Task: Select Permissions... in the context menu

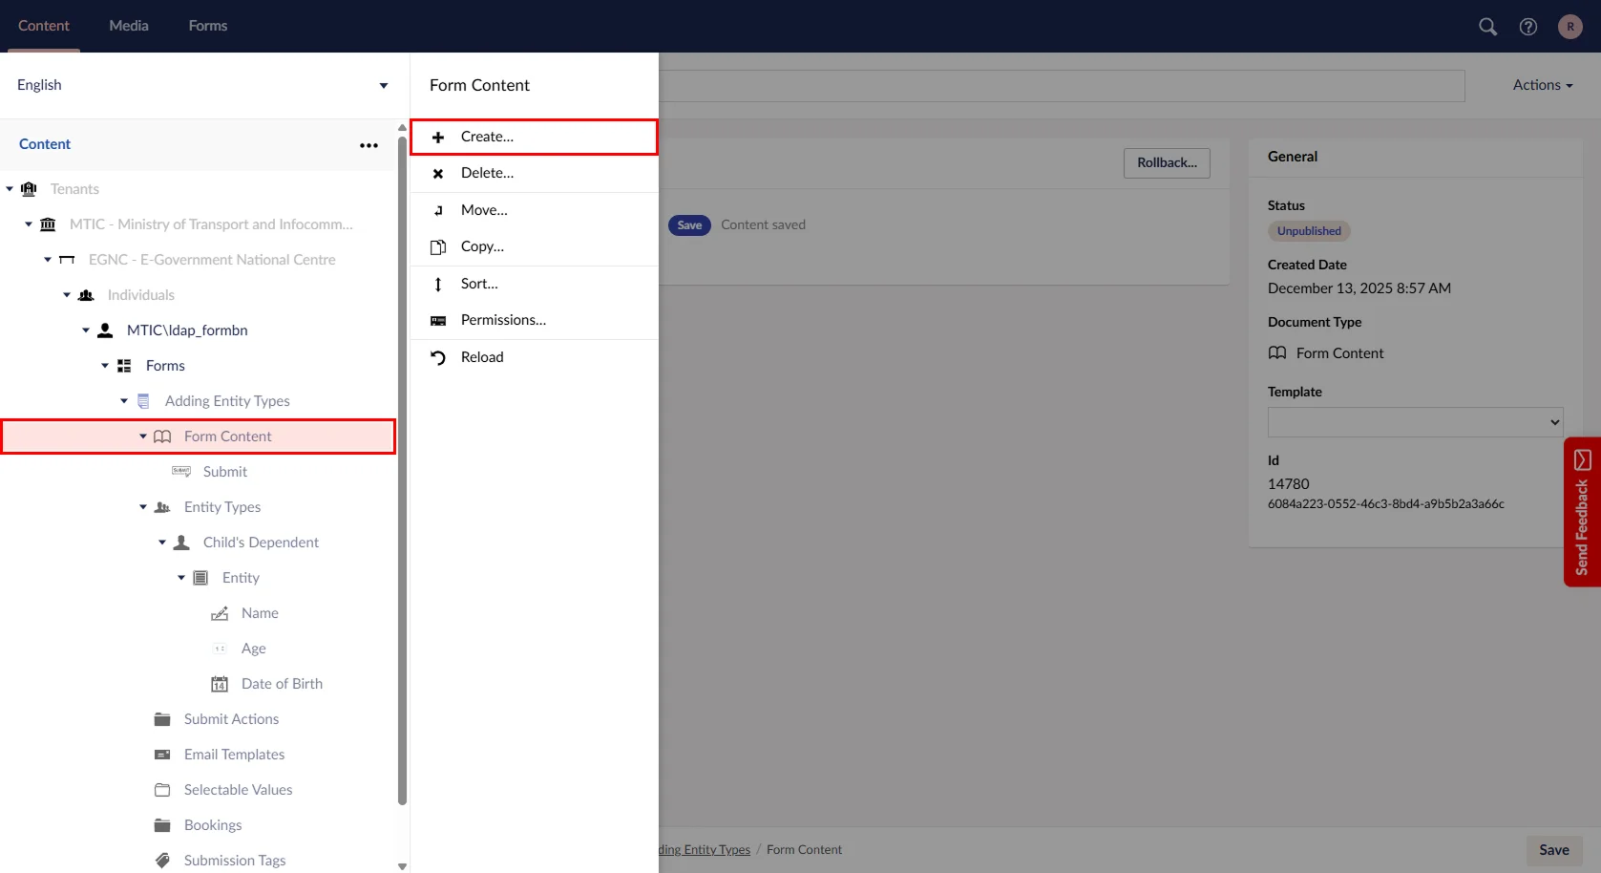Action: (x=503, y=320)
